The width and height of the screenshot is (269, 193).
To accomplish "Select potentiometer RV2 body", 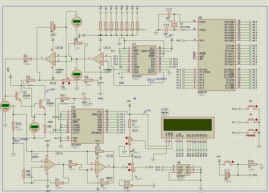I will tap(66, 80).
